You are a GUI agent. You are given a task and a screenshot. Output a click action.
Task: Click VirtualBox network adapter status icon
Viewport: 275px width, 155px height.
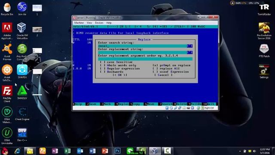click(180, 108)
